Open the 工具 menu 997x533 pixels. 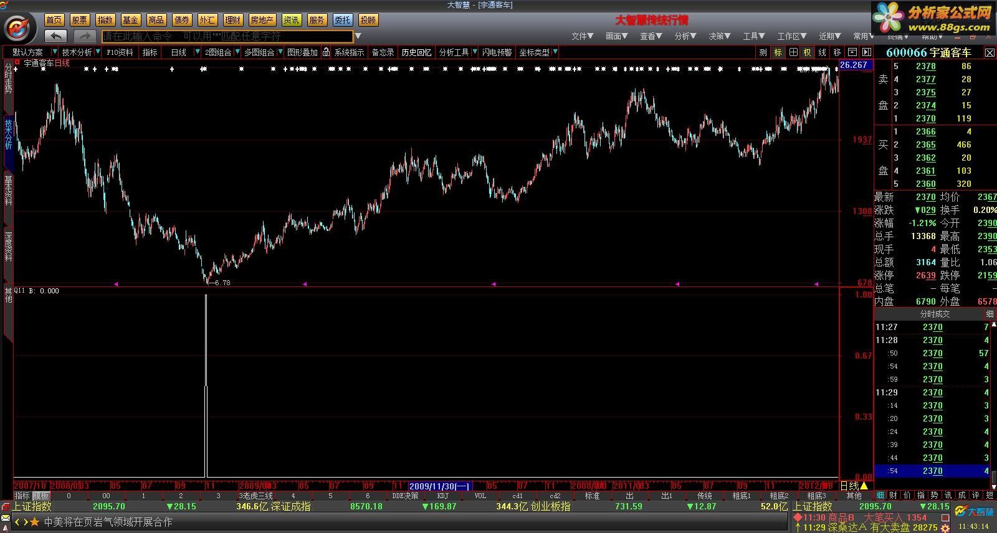coord(754,36)
